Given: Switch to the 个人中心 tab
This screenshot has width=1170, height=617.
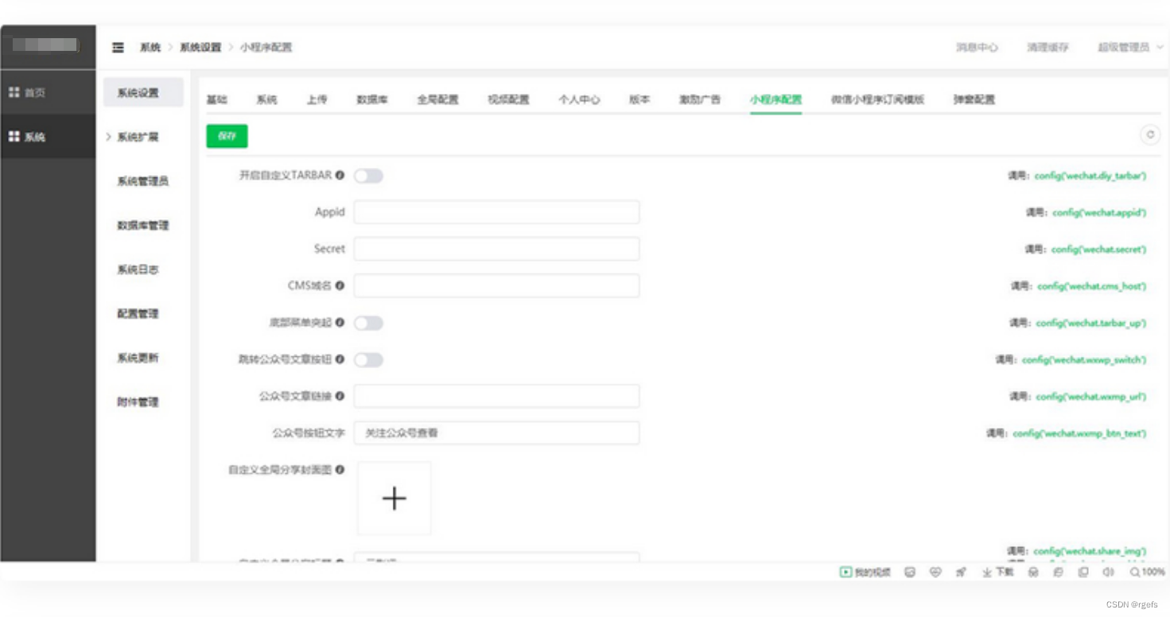Looking at the screenshot, I should click(579, 99).
